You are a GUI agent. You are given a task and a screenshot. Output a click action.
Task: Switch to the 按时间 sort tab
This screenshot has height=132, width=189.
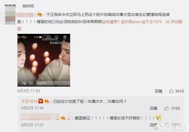click(28, 6)
